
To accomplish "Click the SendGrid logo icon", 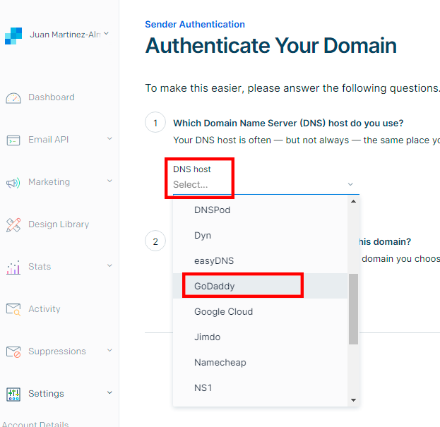I will tap(13, 35).
